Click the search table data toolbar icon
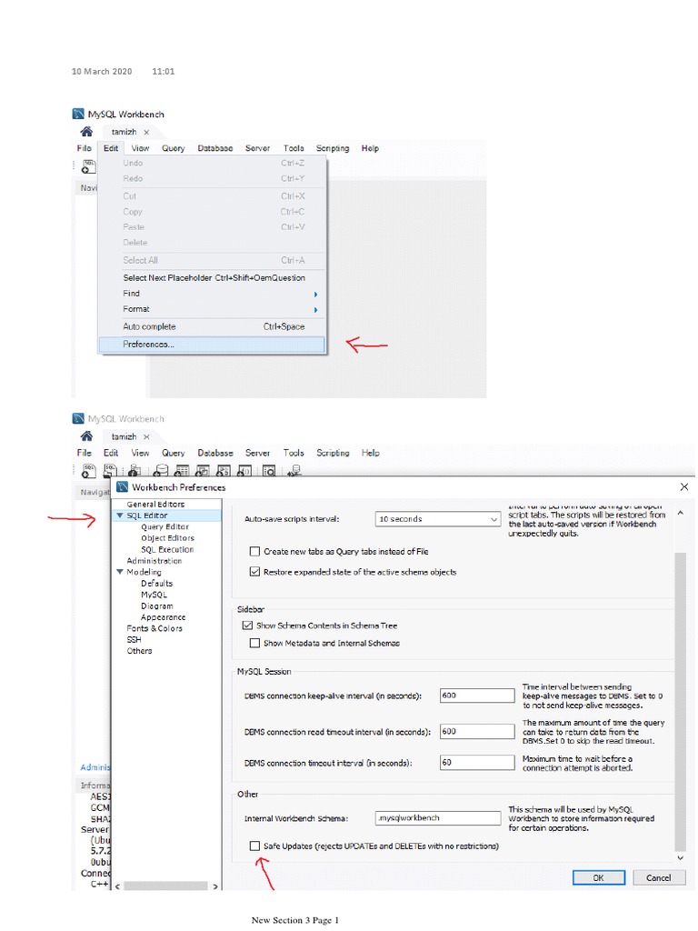The height and width of the screenshot is (931, 698). (x=269, y=471)
